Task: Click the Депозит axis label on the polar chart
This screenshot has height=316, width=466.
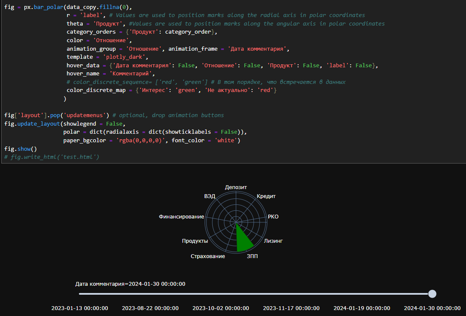Action: tap(235, 187)
